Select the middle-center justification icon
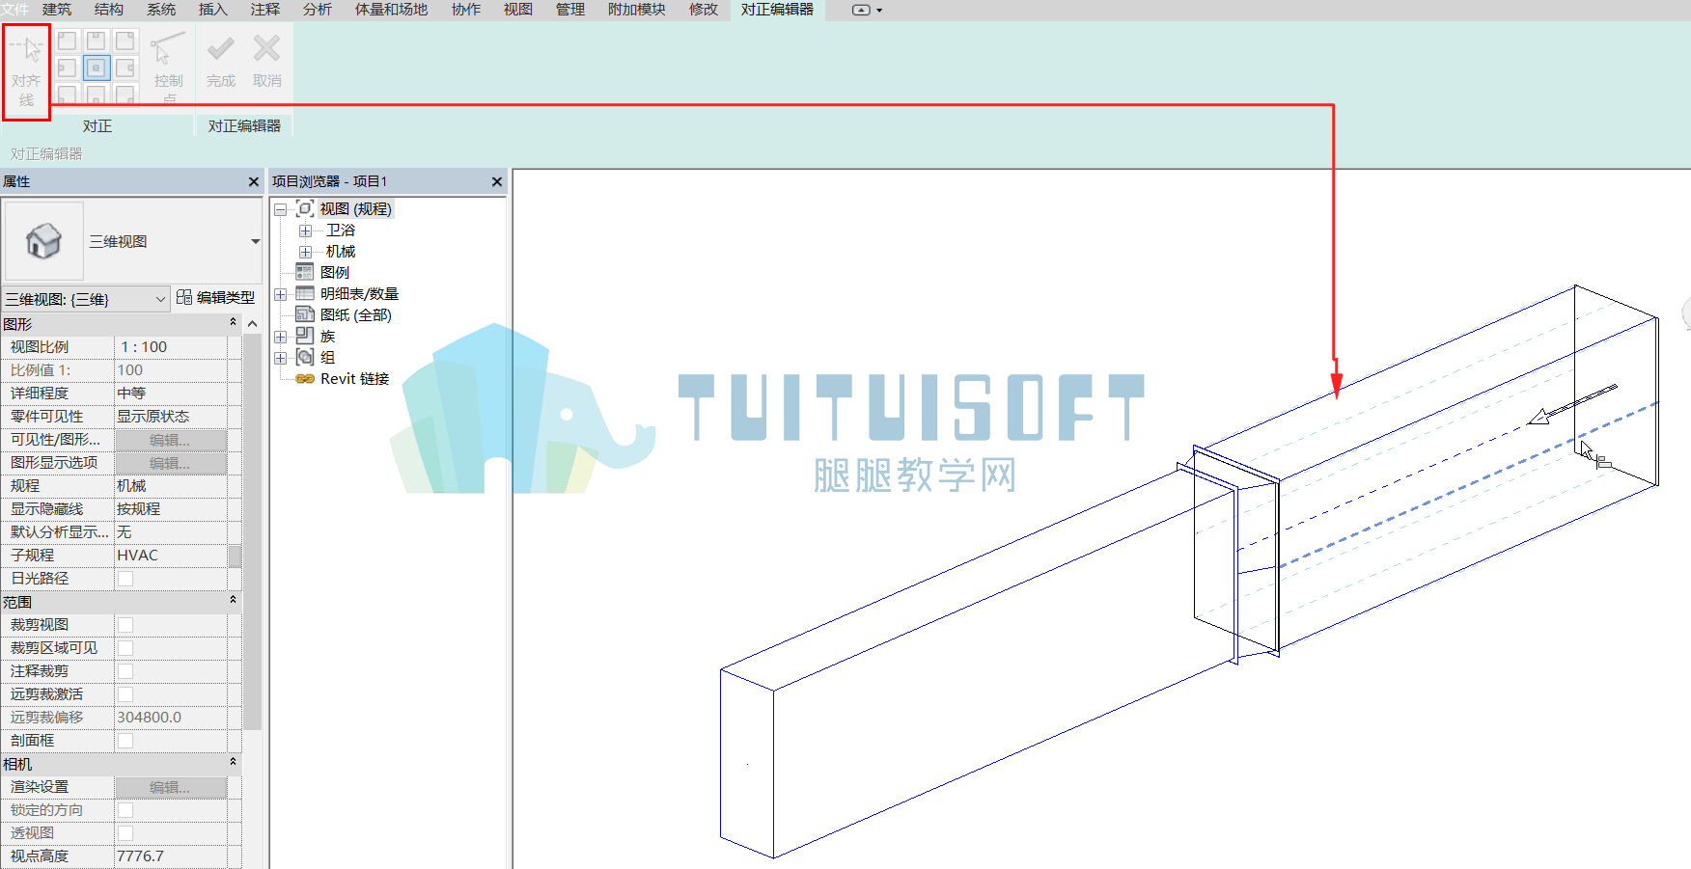 coord(96,68)
